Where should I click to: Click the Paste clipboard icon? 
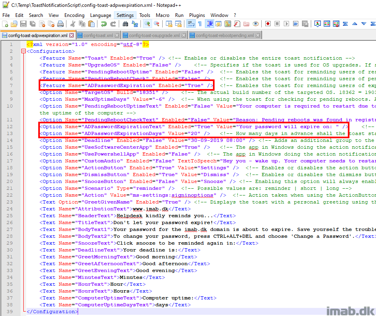point(91,24)
